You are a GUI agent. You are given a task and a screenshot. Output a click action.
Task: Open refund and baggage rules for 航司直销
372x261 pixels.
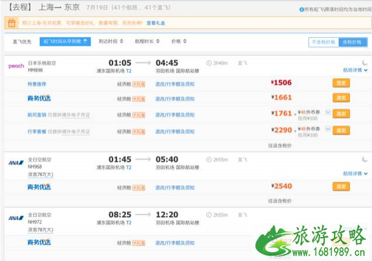175,115
